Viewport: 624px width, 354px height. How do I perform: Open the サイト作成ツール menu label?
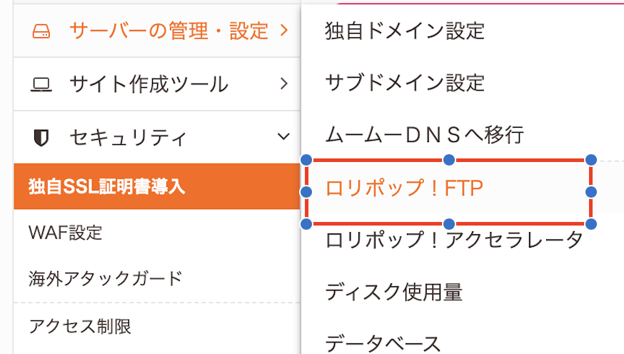click(x=149, y=84)
